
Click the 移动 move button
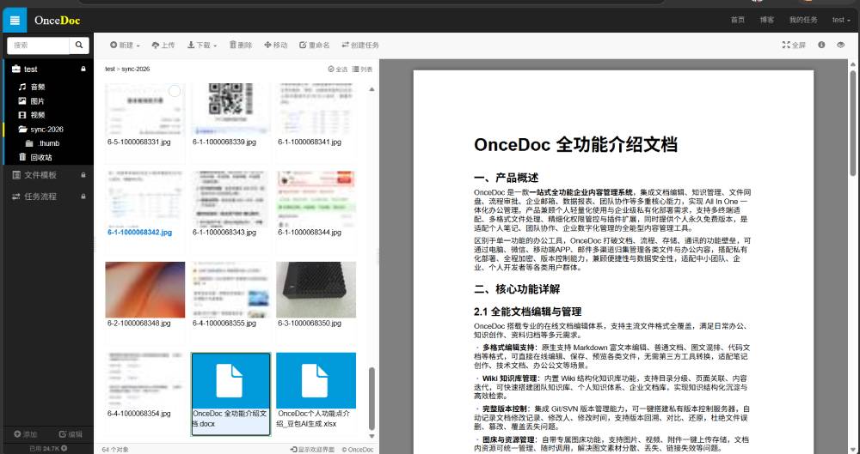point(276,45)
